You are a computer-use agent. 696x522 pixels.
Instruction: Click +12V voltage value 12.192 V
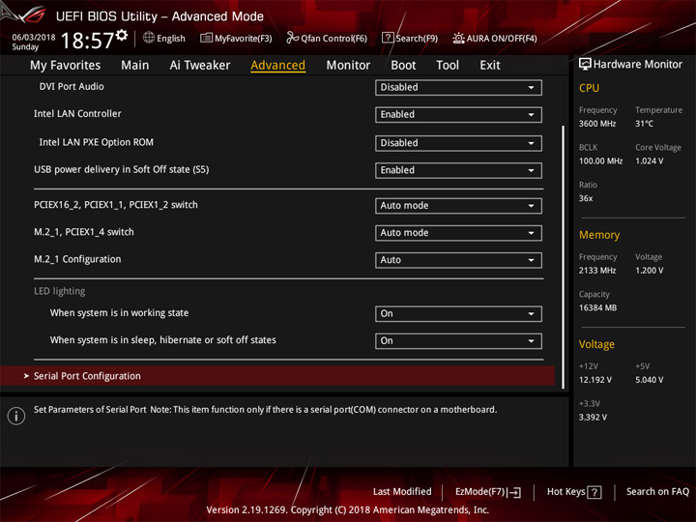(x=595, y=380)
